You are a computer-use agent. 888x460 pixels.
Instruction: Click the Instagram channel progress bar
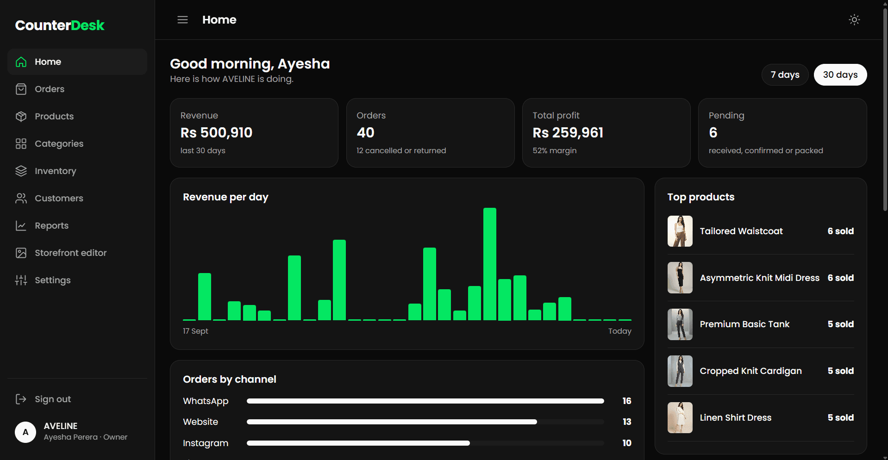(x=425, y=443)
